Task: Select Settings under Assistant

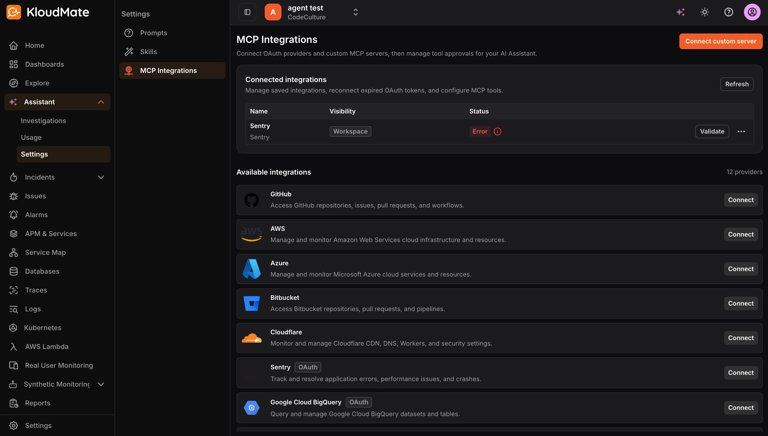Action: [64, 154]
